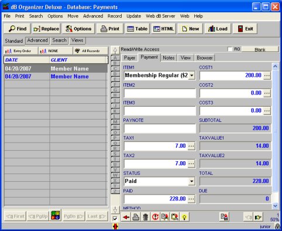This screenshot has height=231, width=282.
Task: Switch to the Browser tab
Action: 205,58
